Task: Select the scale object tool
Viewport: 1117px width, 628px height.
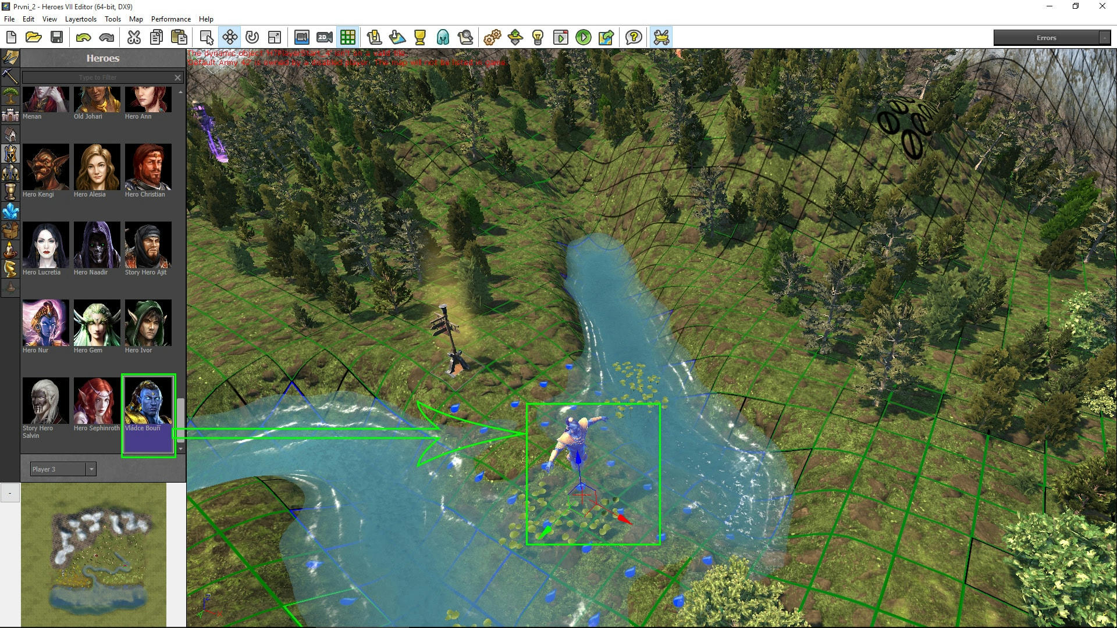Action: pyautogui.click(x=275, y=38)
